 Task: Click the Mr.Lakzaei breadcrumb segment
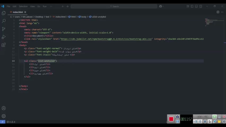28,17
